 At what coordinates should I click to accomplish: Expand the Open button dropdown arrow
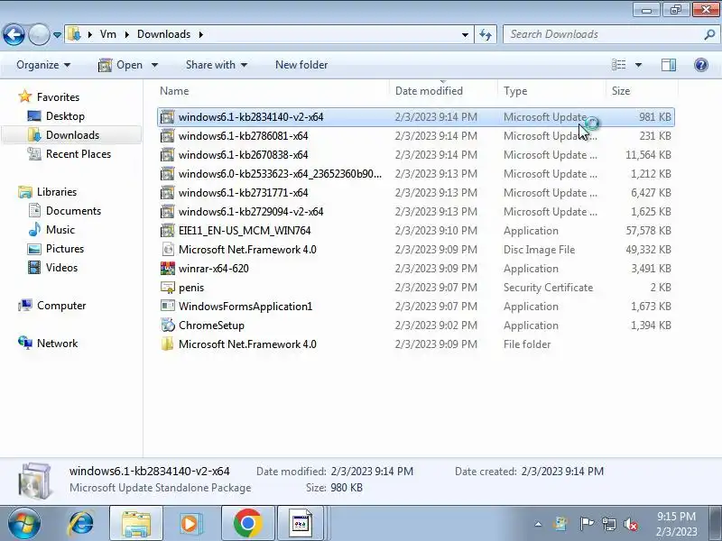[154, 65]
